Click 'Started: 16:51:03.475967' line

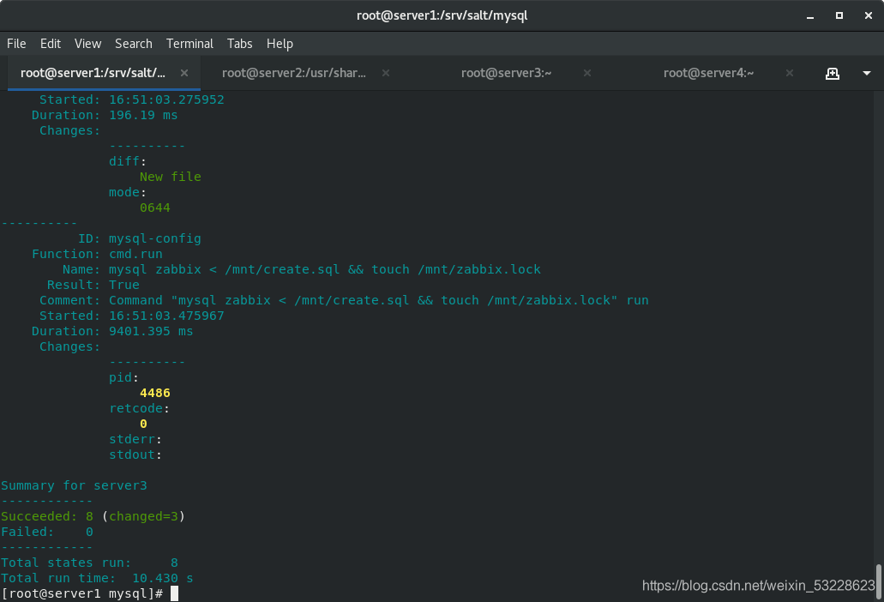coord(131,316)
